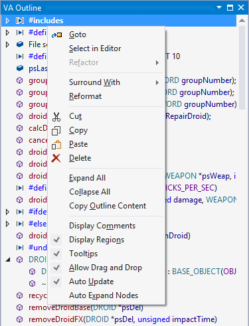Click the removeDroidFX method cube icon
The image size is (249, 326).
click(20, 319)
